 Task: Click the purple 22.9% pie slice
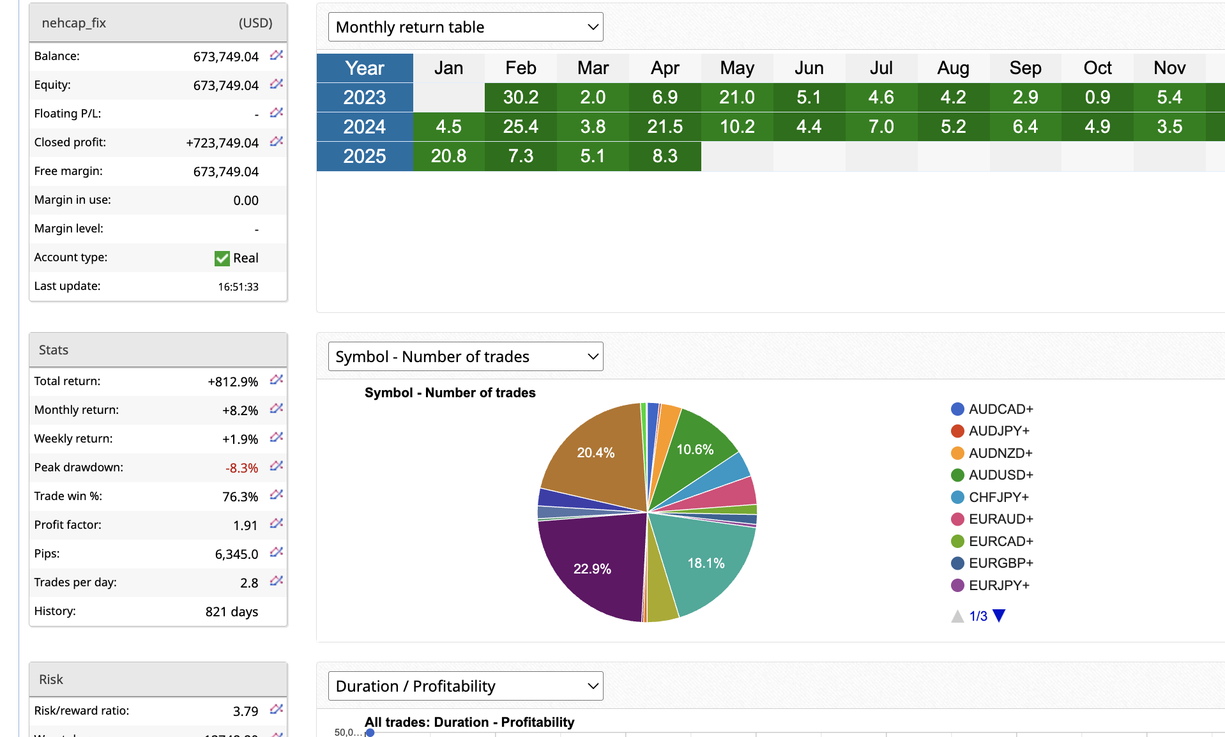(x=592, y=568)
